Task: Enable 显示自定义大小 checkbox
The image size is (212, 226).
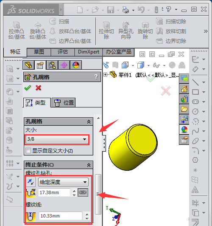Action: pos(28,151)
